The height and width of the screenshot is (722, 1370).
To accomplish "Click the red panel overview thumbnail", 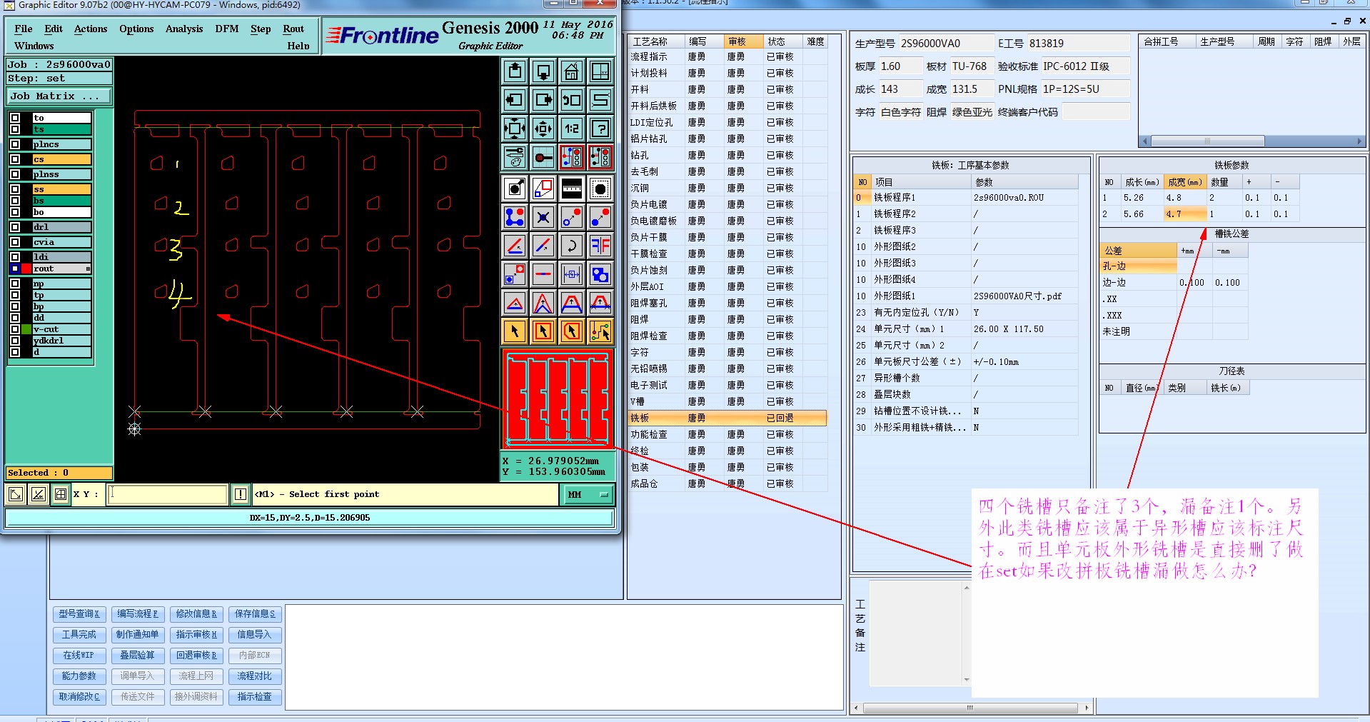I will pos(558,398).
